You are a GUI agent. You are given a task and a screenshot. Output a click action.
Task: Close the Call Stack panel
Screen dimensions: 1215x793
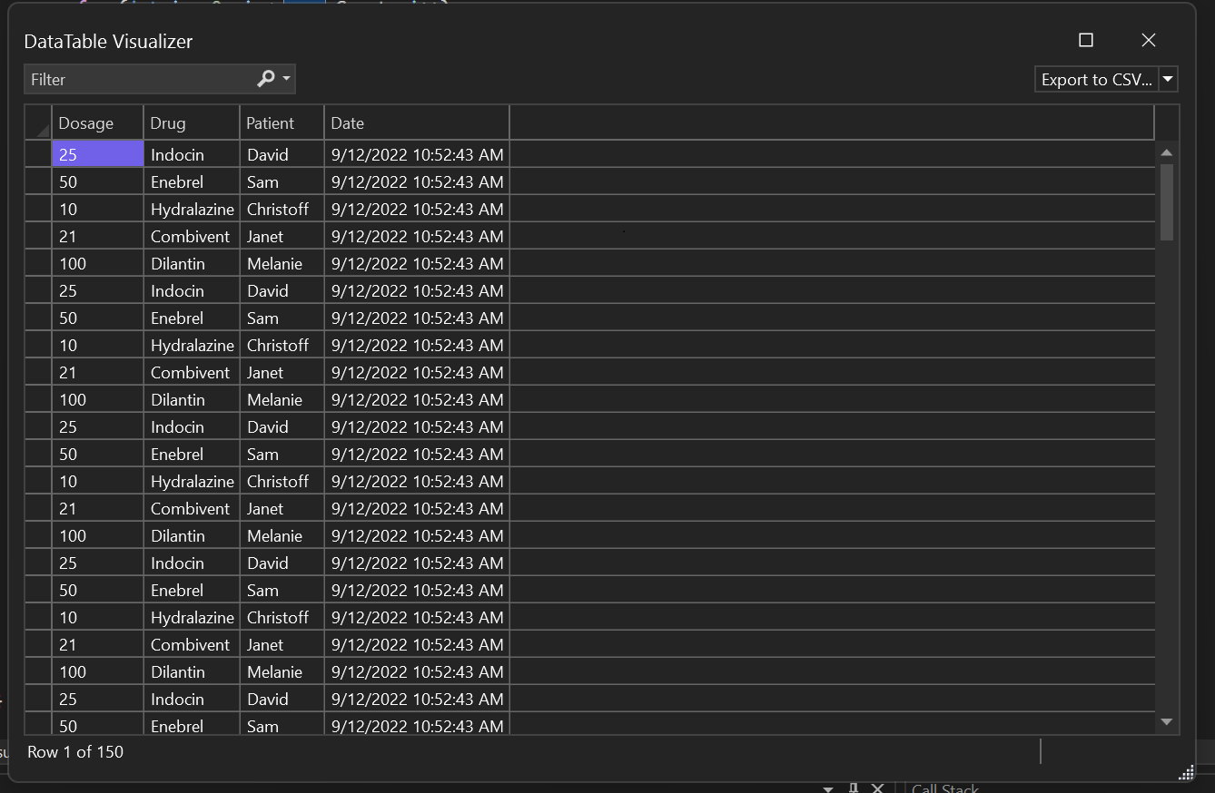click(x=877, y=788)
